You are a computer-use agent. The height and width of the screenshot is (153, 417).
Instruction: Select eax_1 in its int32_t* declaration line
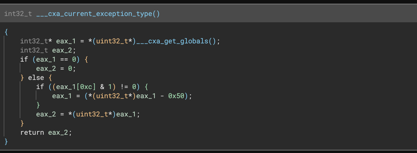pos(66,41)
